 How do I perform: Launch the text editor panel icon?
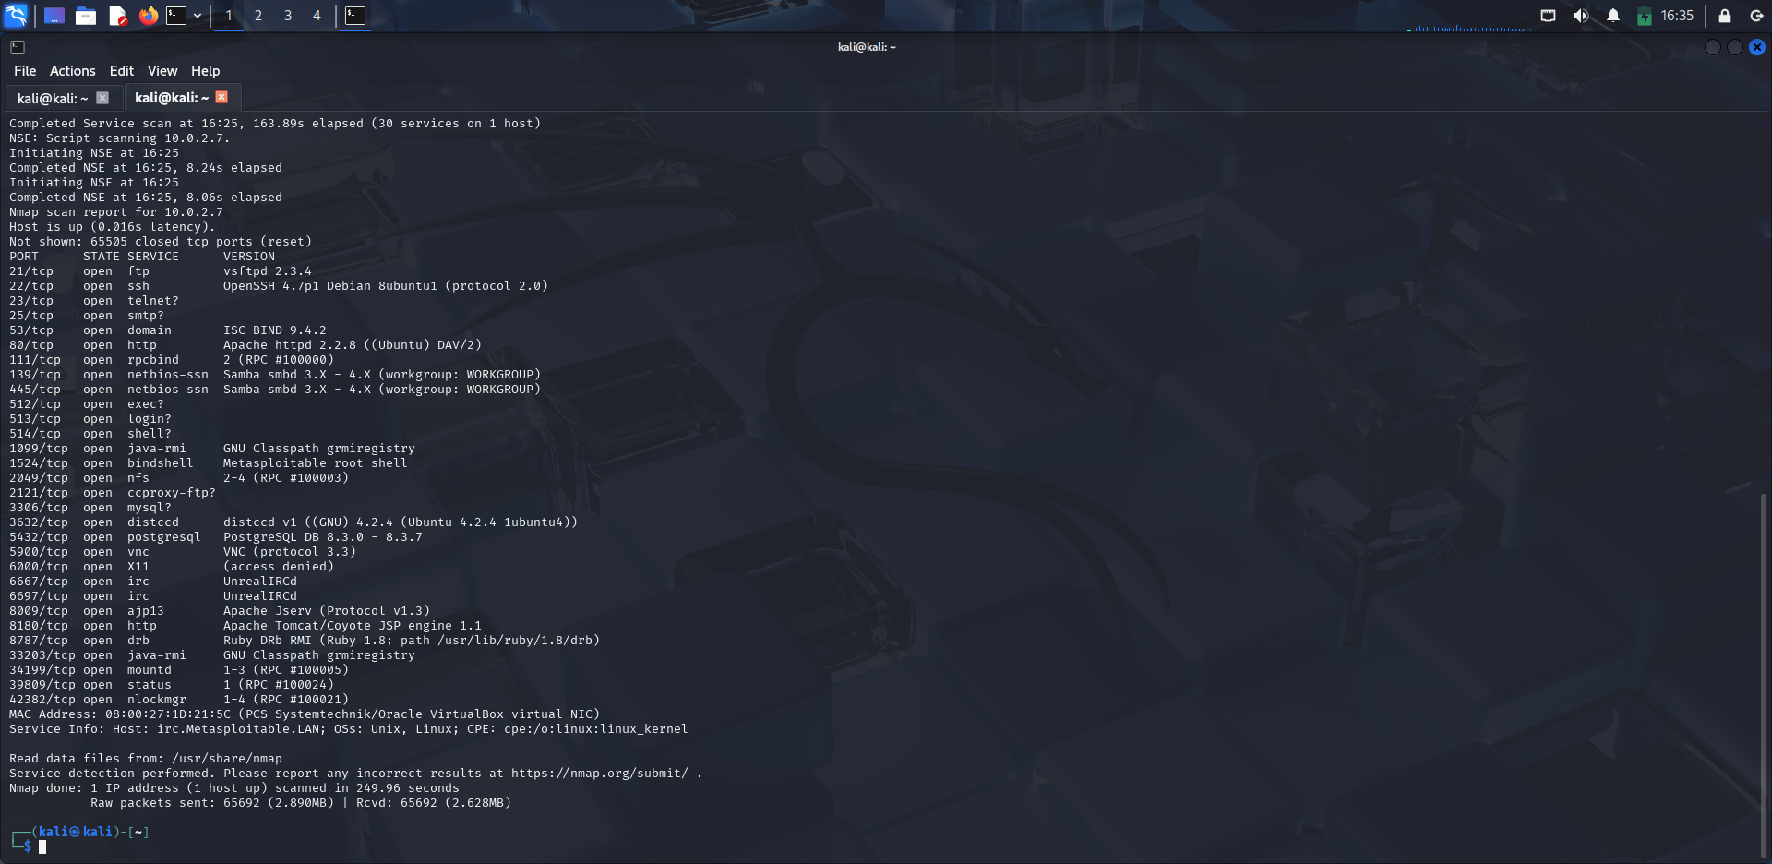117,16
